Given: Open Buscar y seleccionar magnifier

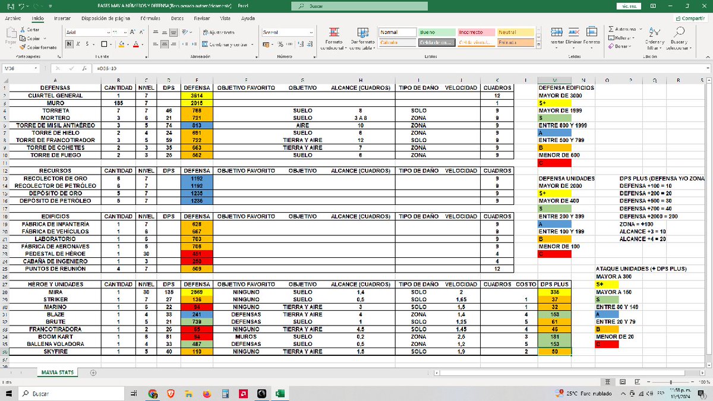Looking at the screenshot, I should click(x=678, y=38).
